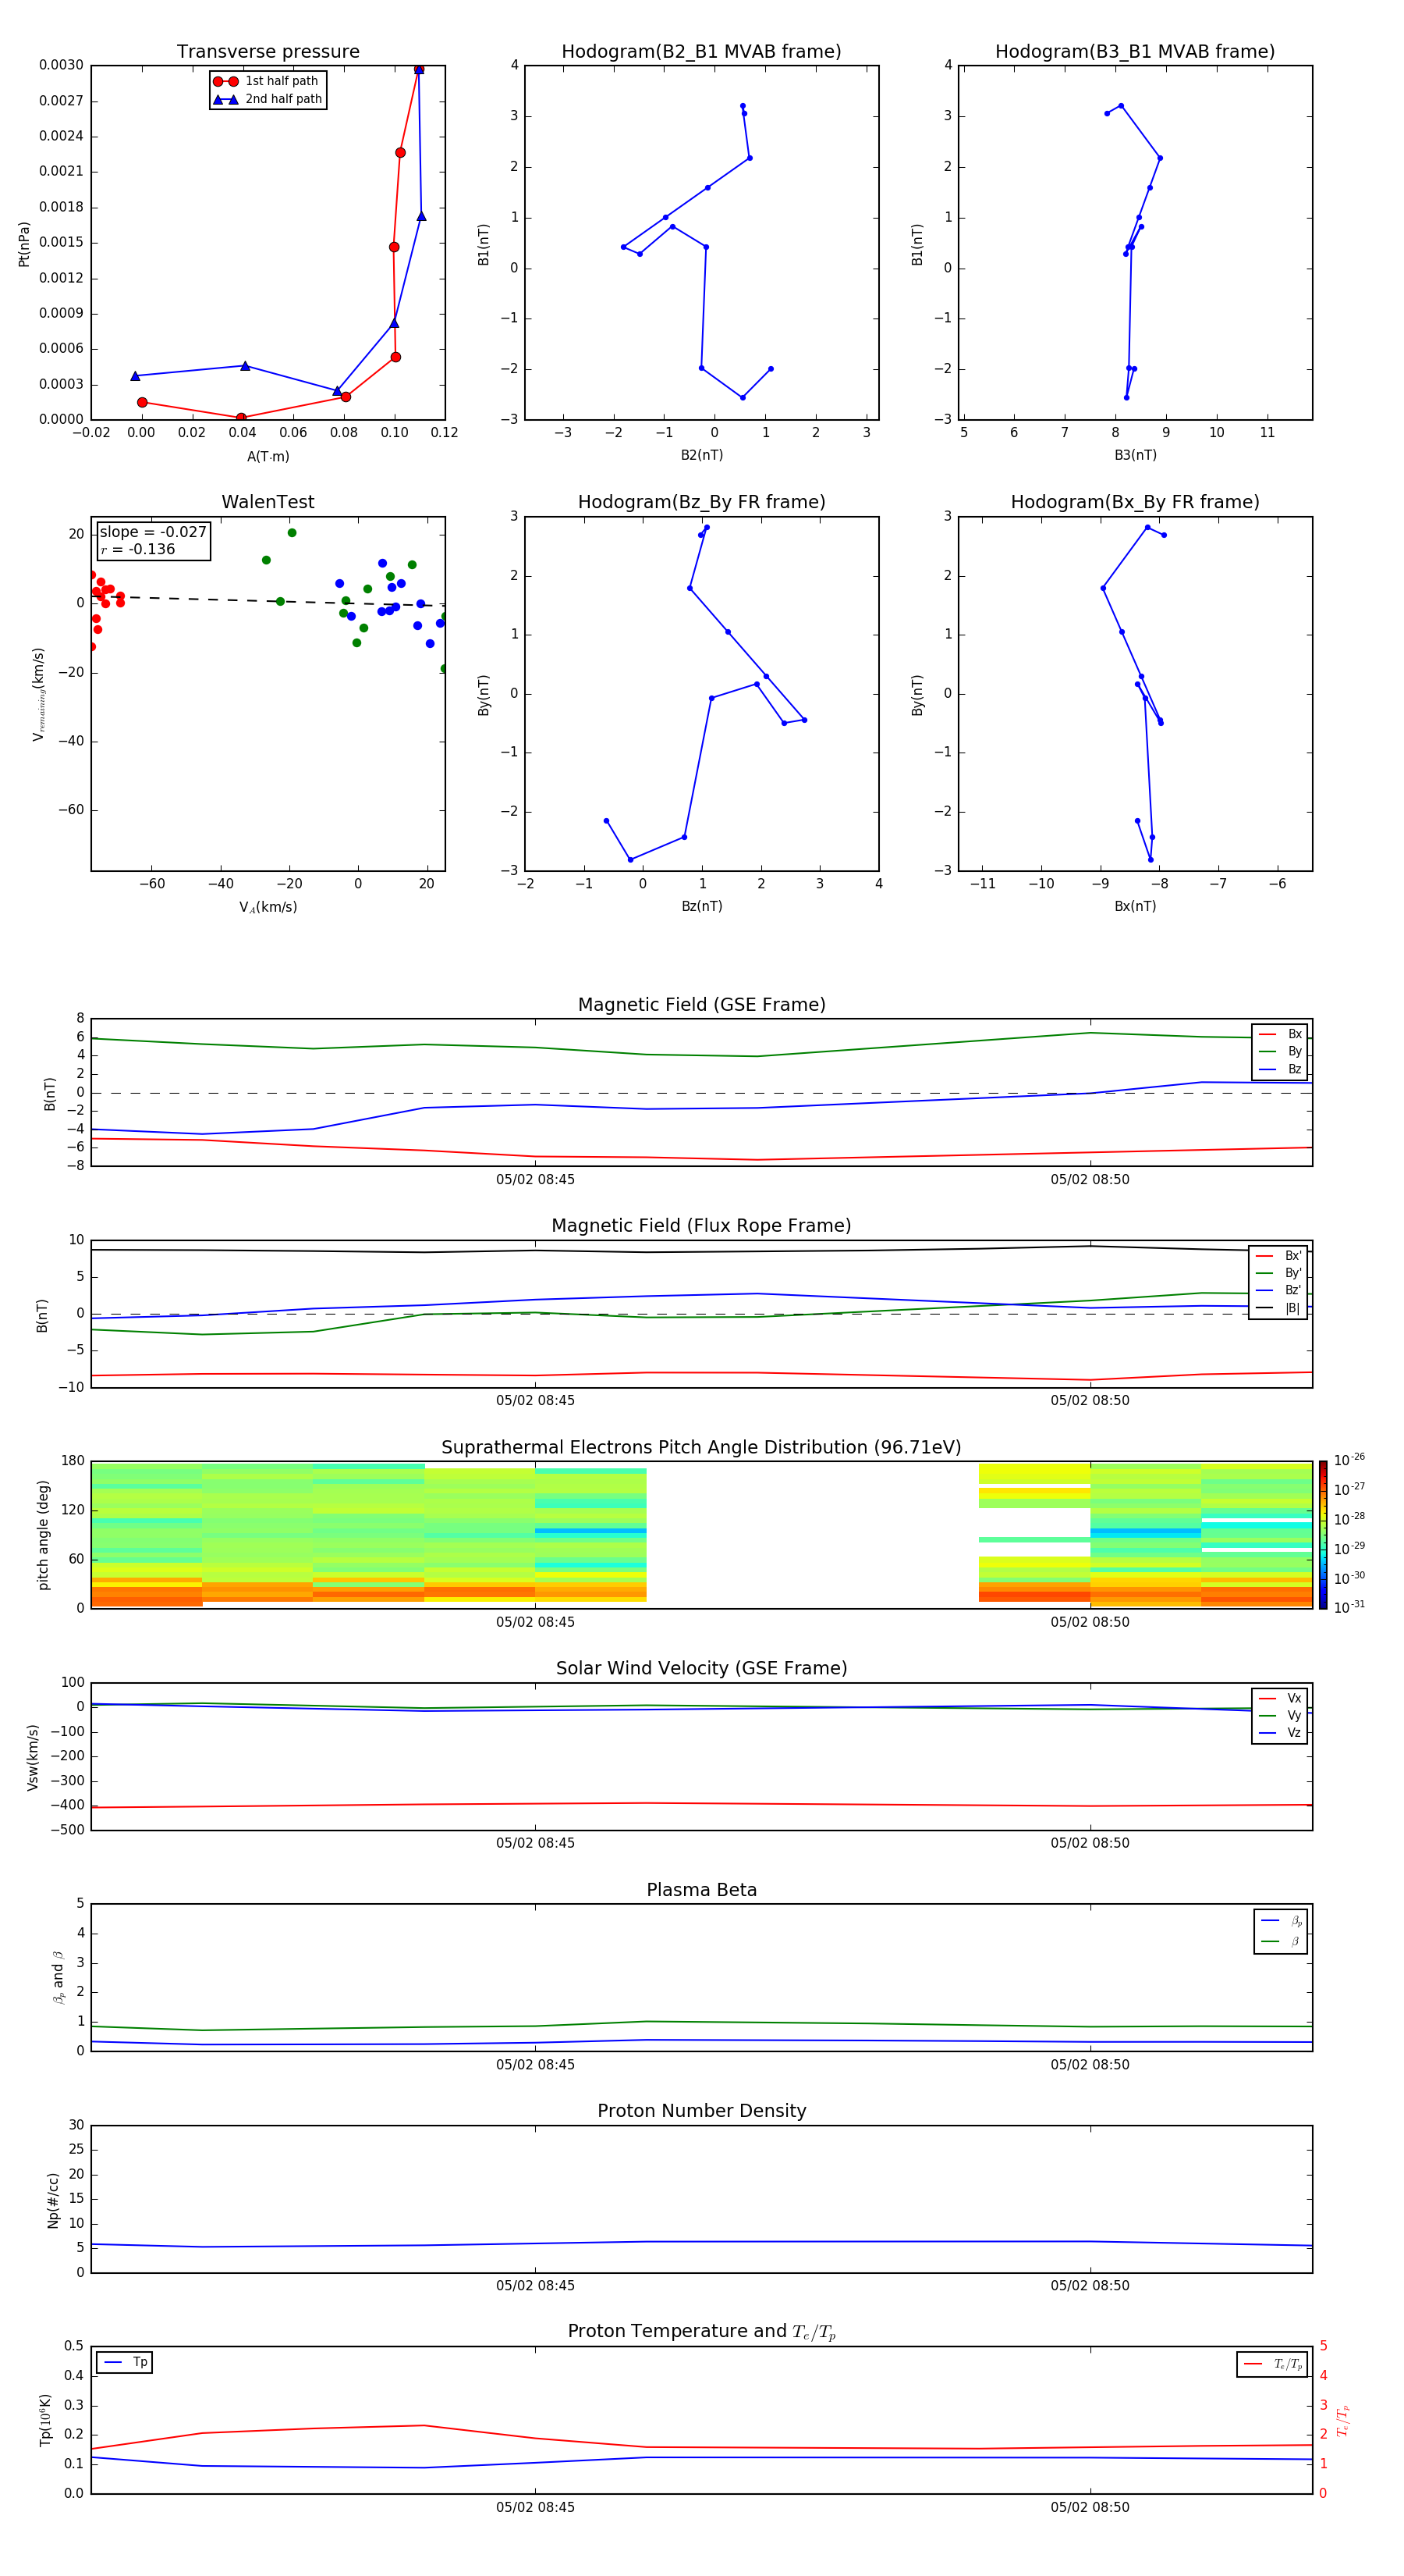1404x2576 pixels.
Task: Click the '05/02 08:45' tick label under Plasma Beta
Action: [536, 2064]
